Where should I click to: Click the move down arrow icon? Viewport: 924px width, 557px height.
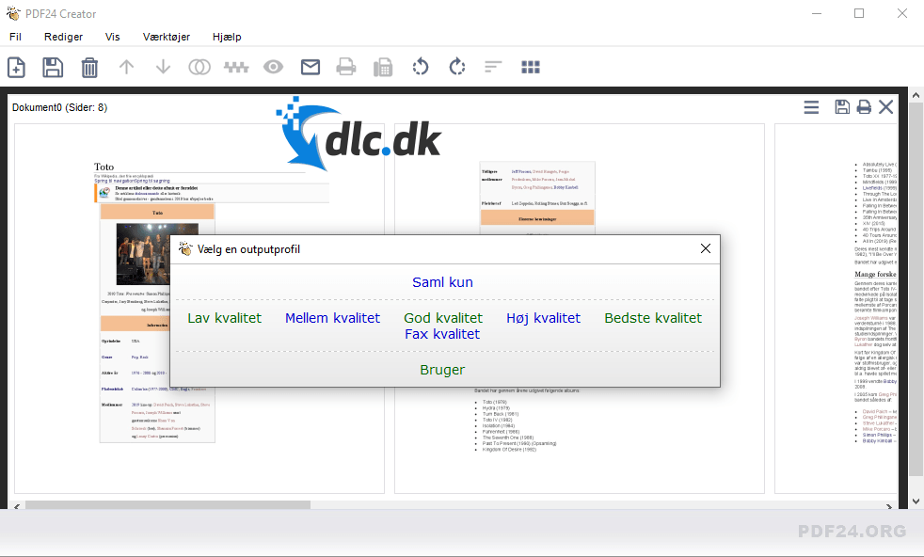tap(163, 67)
